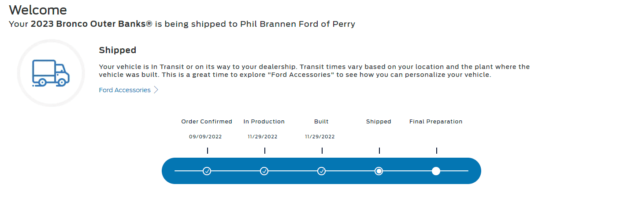
Task: Click the 09/09/2022 order date
Action: (205, 137)
